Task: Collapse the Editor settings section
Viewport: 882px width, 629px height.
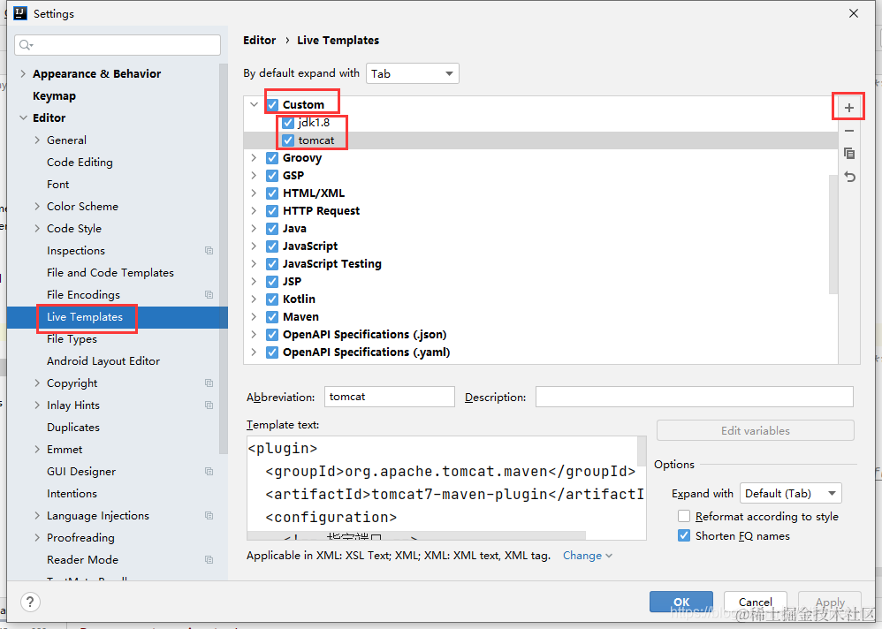Action: tap(23, 117)
